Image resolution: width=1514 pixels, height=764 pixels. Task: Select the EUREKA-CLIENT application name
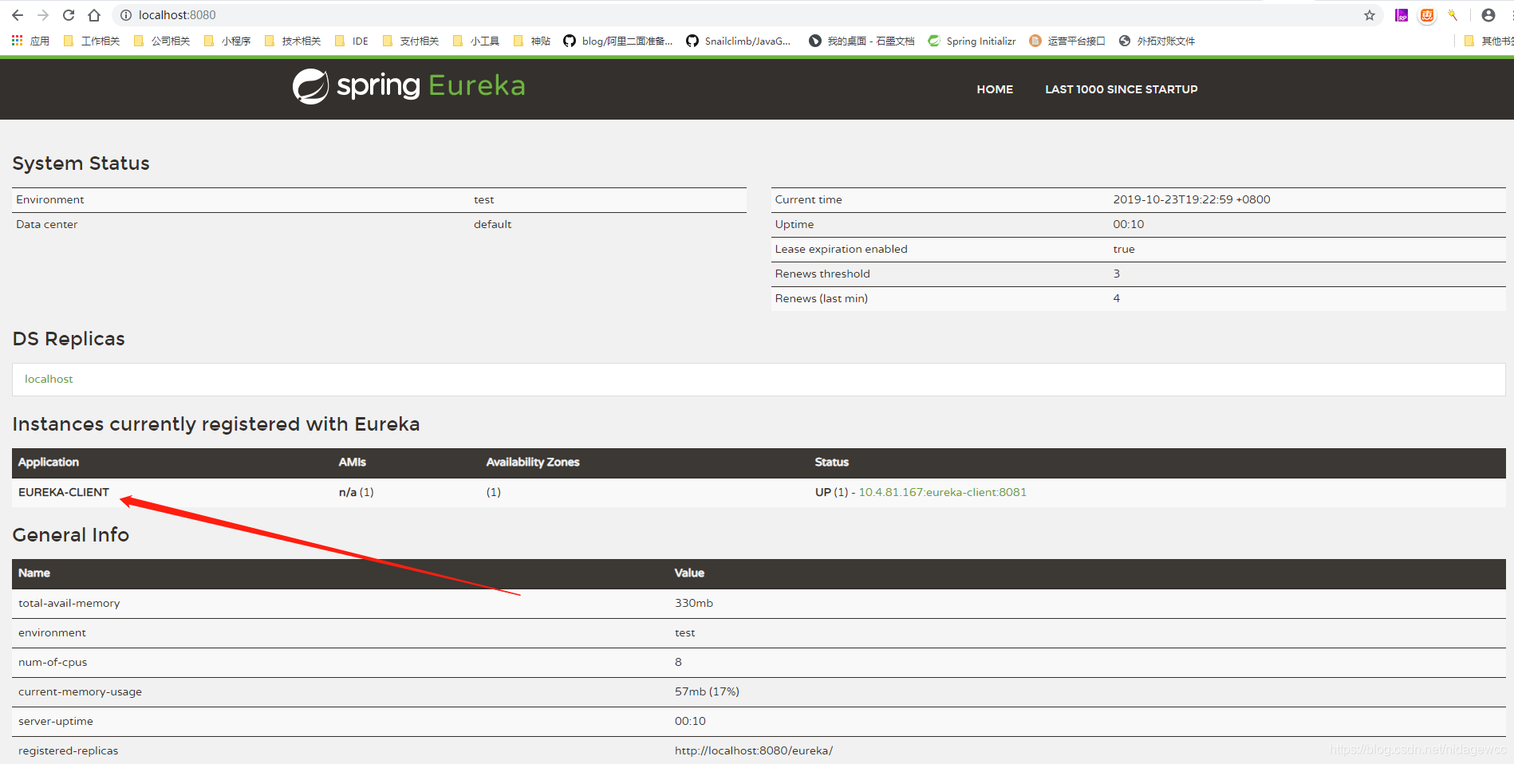click(64, 492)
